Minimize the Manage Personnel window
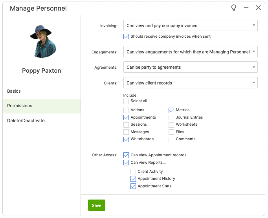268x218 pixels. [x=246, y=8]
